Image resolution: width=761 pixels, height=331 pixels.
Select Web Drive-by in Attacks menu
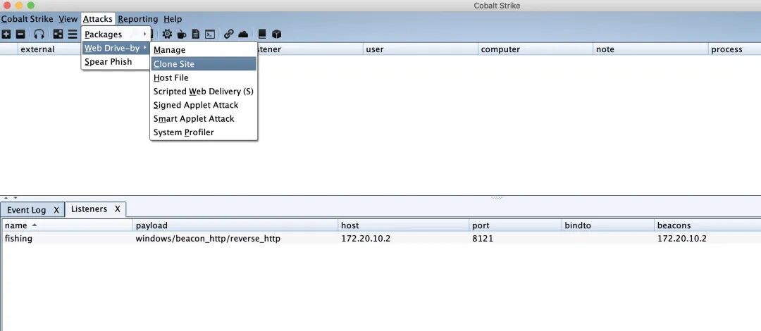pos(116,48)
